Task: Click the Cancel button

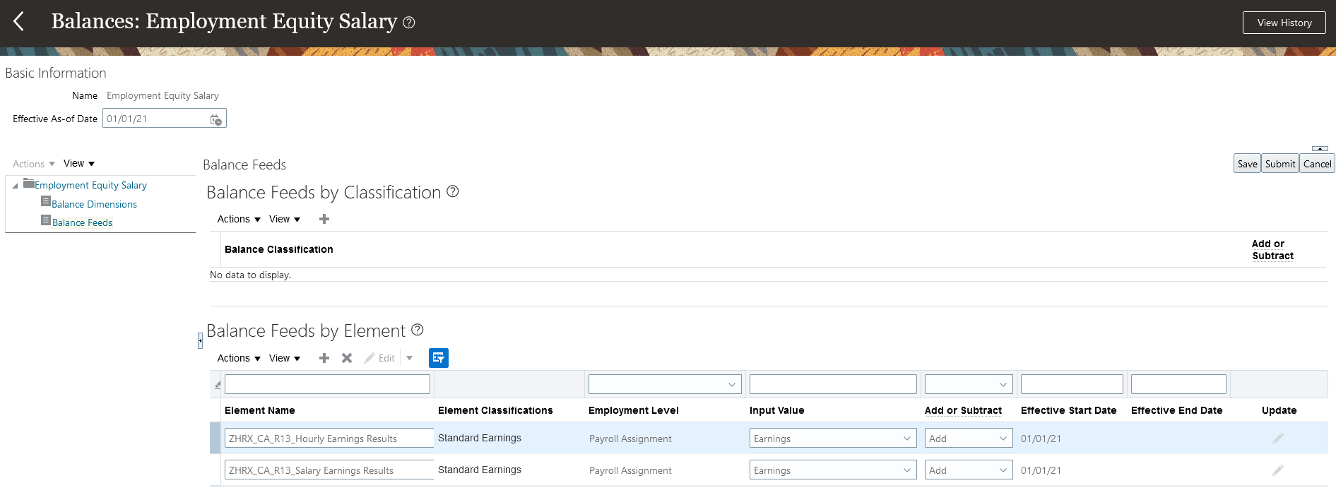Action: coord(1317,164)
